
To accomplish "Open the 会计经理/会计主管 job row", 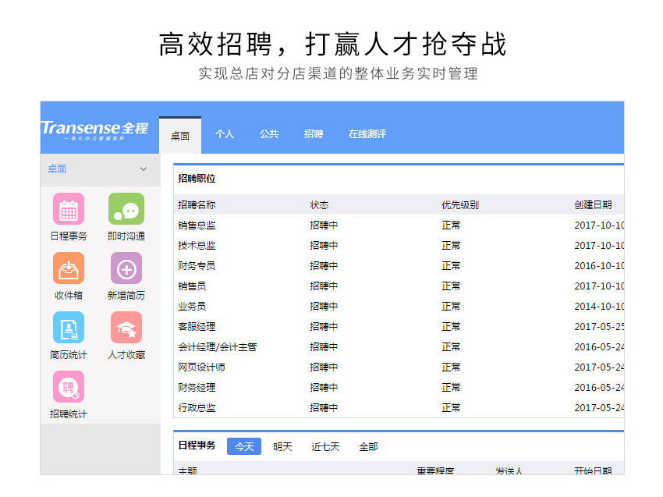I will pyautogui.click(x=399, y=347).
